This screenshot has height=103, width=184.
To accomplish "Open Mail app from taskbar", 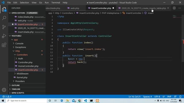I will pyautogui.click(x=74, y=100).
